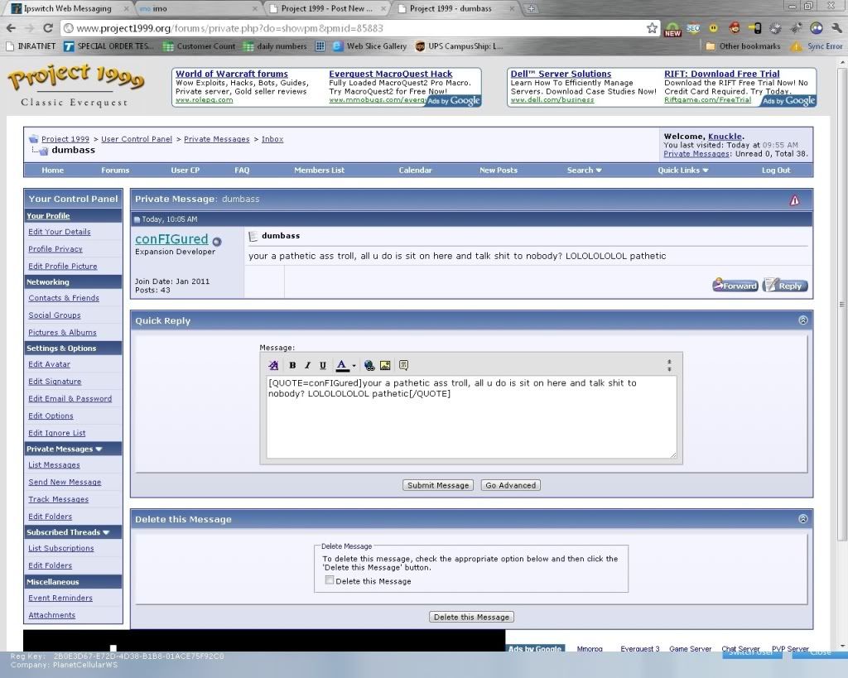Open New Posts from the navbar
This screenshot has width=848, height=678.
pos(498,171)
